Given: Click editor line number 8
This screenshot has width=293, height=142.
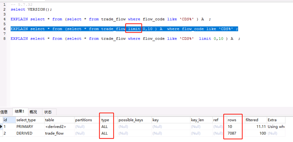Looking at the screenshot, I should (4, 38).
